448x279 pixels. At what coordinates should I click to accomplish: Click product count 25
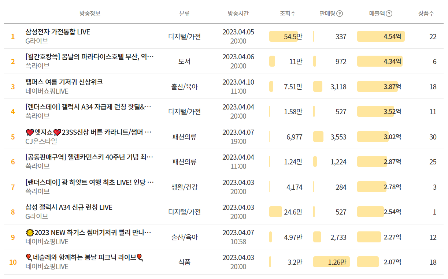click(x=433, y=162)
